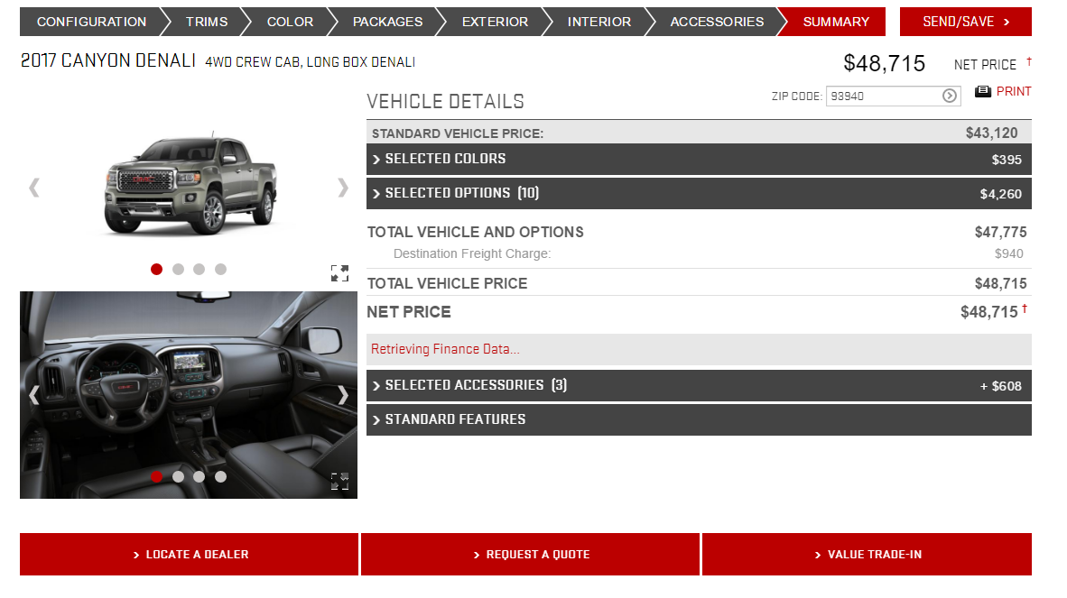The width and height of the screenshot is (1067, 598).
Task: Open the Packages step
Action: [x=387, y=22]
